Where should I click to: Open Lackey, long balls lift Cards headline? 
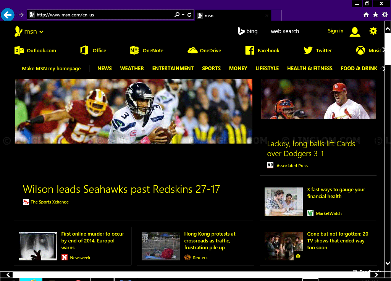(311, 149)
